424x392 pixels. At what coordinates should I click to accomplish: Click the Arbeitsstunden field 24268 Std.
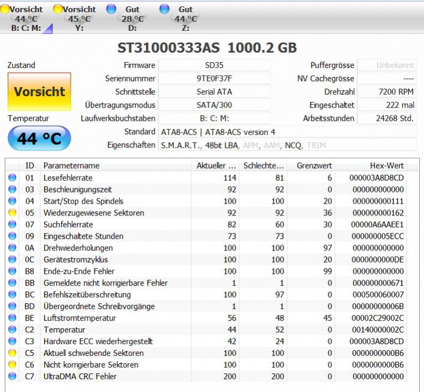(x=387, y=118)
